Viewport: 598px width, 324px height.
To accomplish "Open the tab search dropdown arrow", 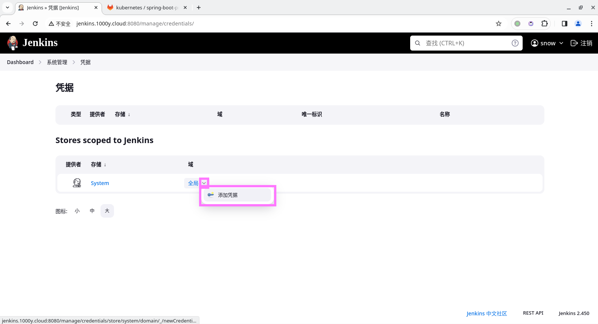I will pos(7,7).
